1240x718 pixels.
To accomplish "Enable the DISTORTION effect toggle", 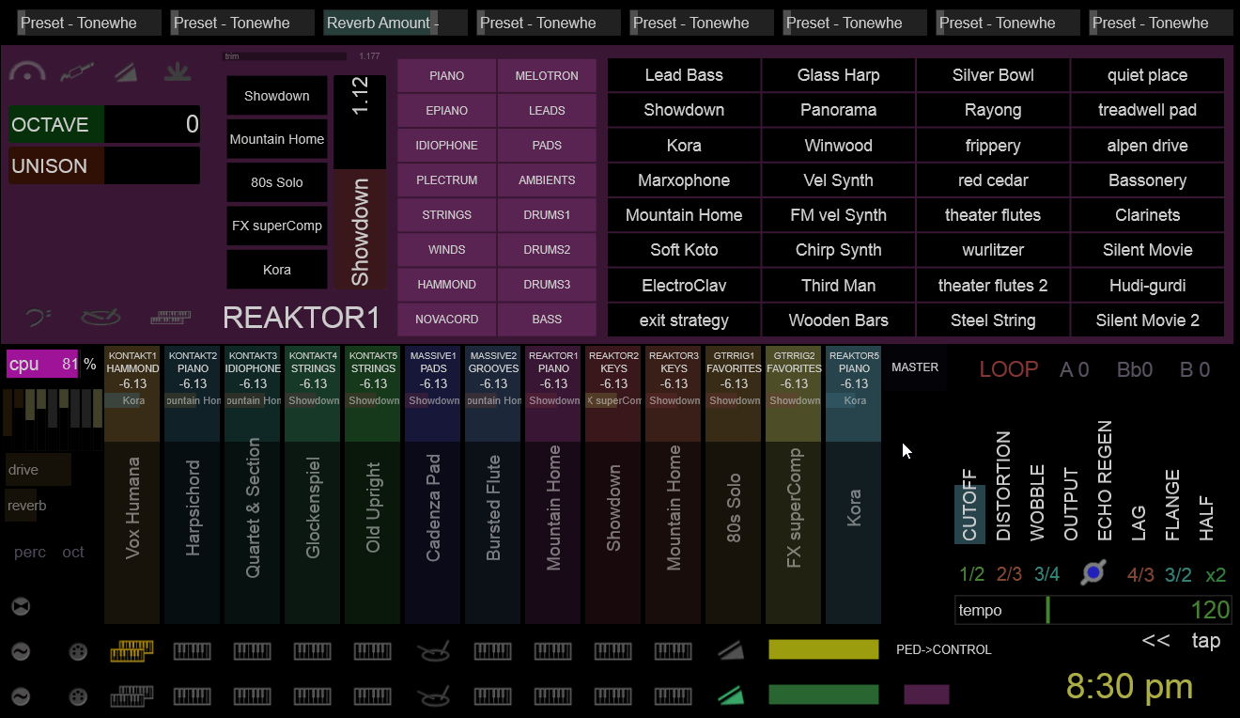I will (x=1003, y=487).
